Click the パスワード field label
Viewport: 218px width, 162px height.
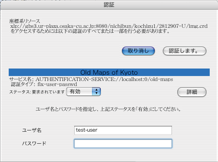(x=34, y=143)
